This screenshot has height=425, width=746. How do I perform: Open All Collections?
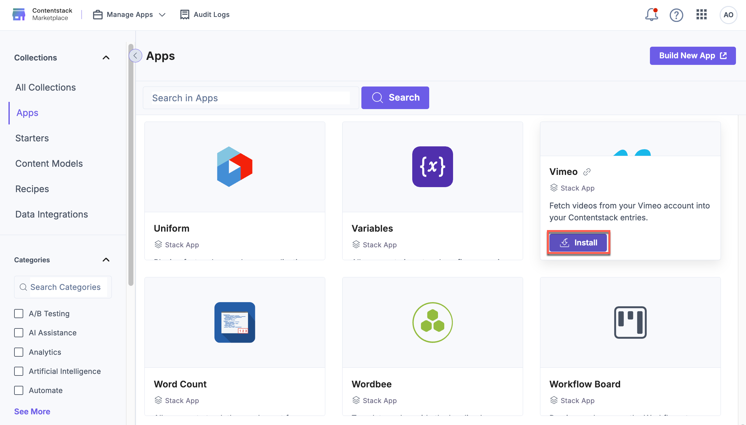46,87
